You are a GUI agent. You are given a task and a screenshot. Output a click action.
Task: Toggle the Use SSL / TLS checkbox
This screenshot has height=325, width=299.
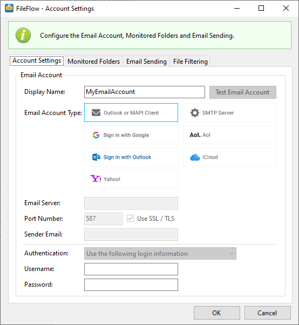(130, 219)
